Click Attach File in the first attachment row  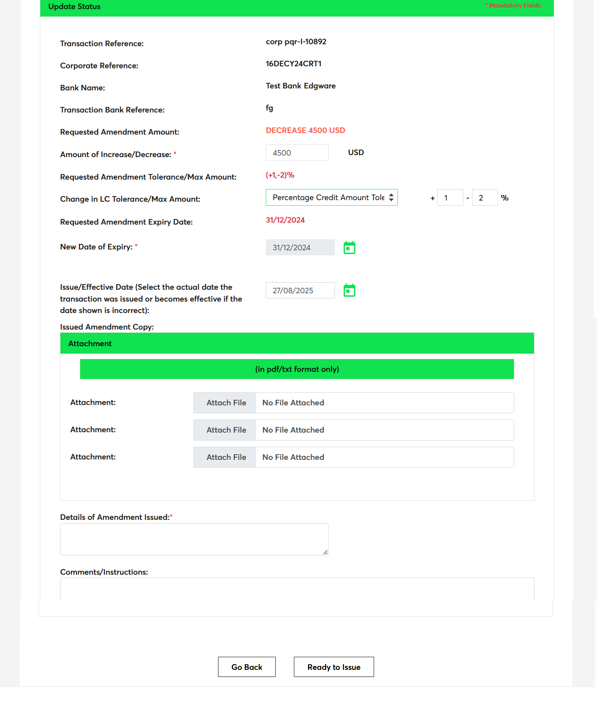point(225,403)
